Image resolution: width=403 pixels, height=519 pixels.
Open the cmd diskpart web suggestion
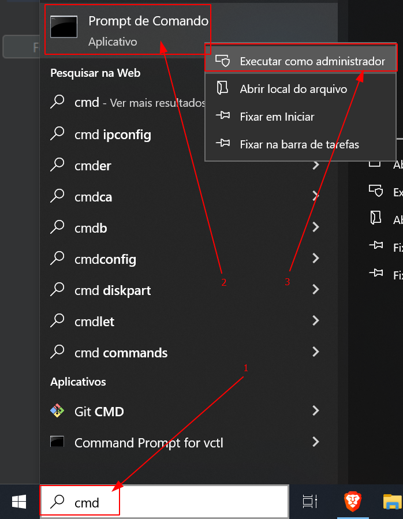click(x=113, y=290)
